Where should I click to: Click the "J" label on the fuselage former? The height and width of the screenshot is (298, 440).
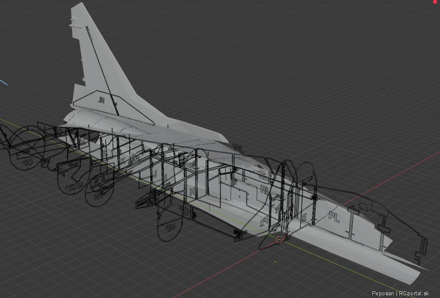tap(154, 174)
